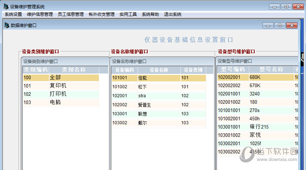Select category row 打印机
Viewport: 306px width, 170px height.
point(74,94)
